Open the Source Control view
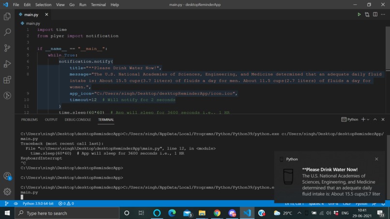The image size is (390, 219). (7, 48)
